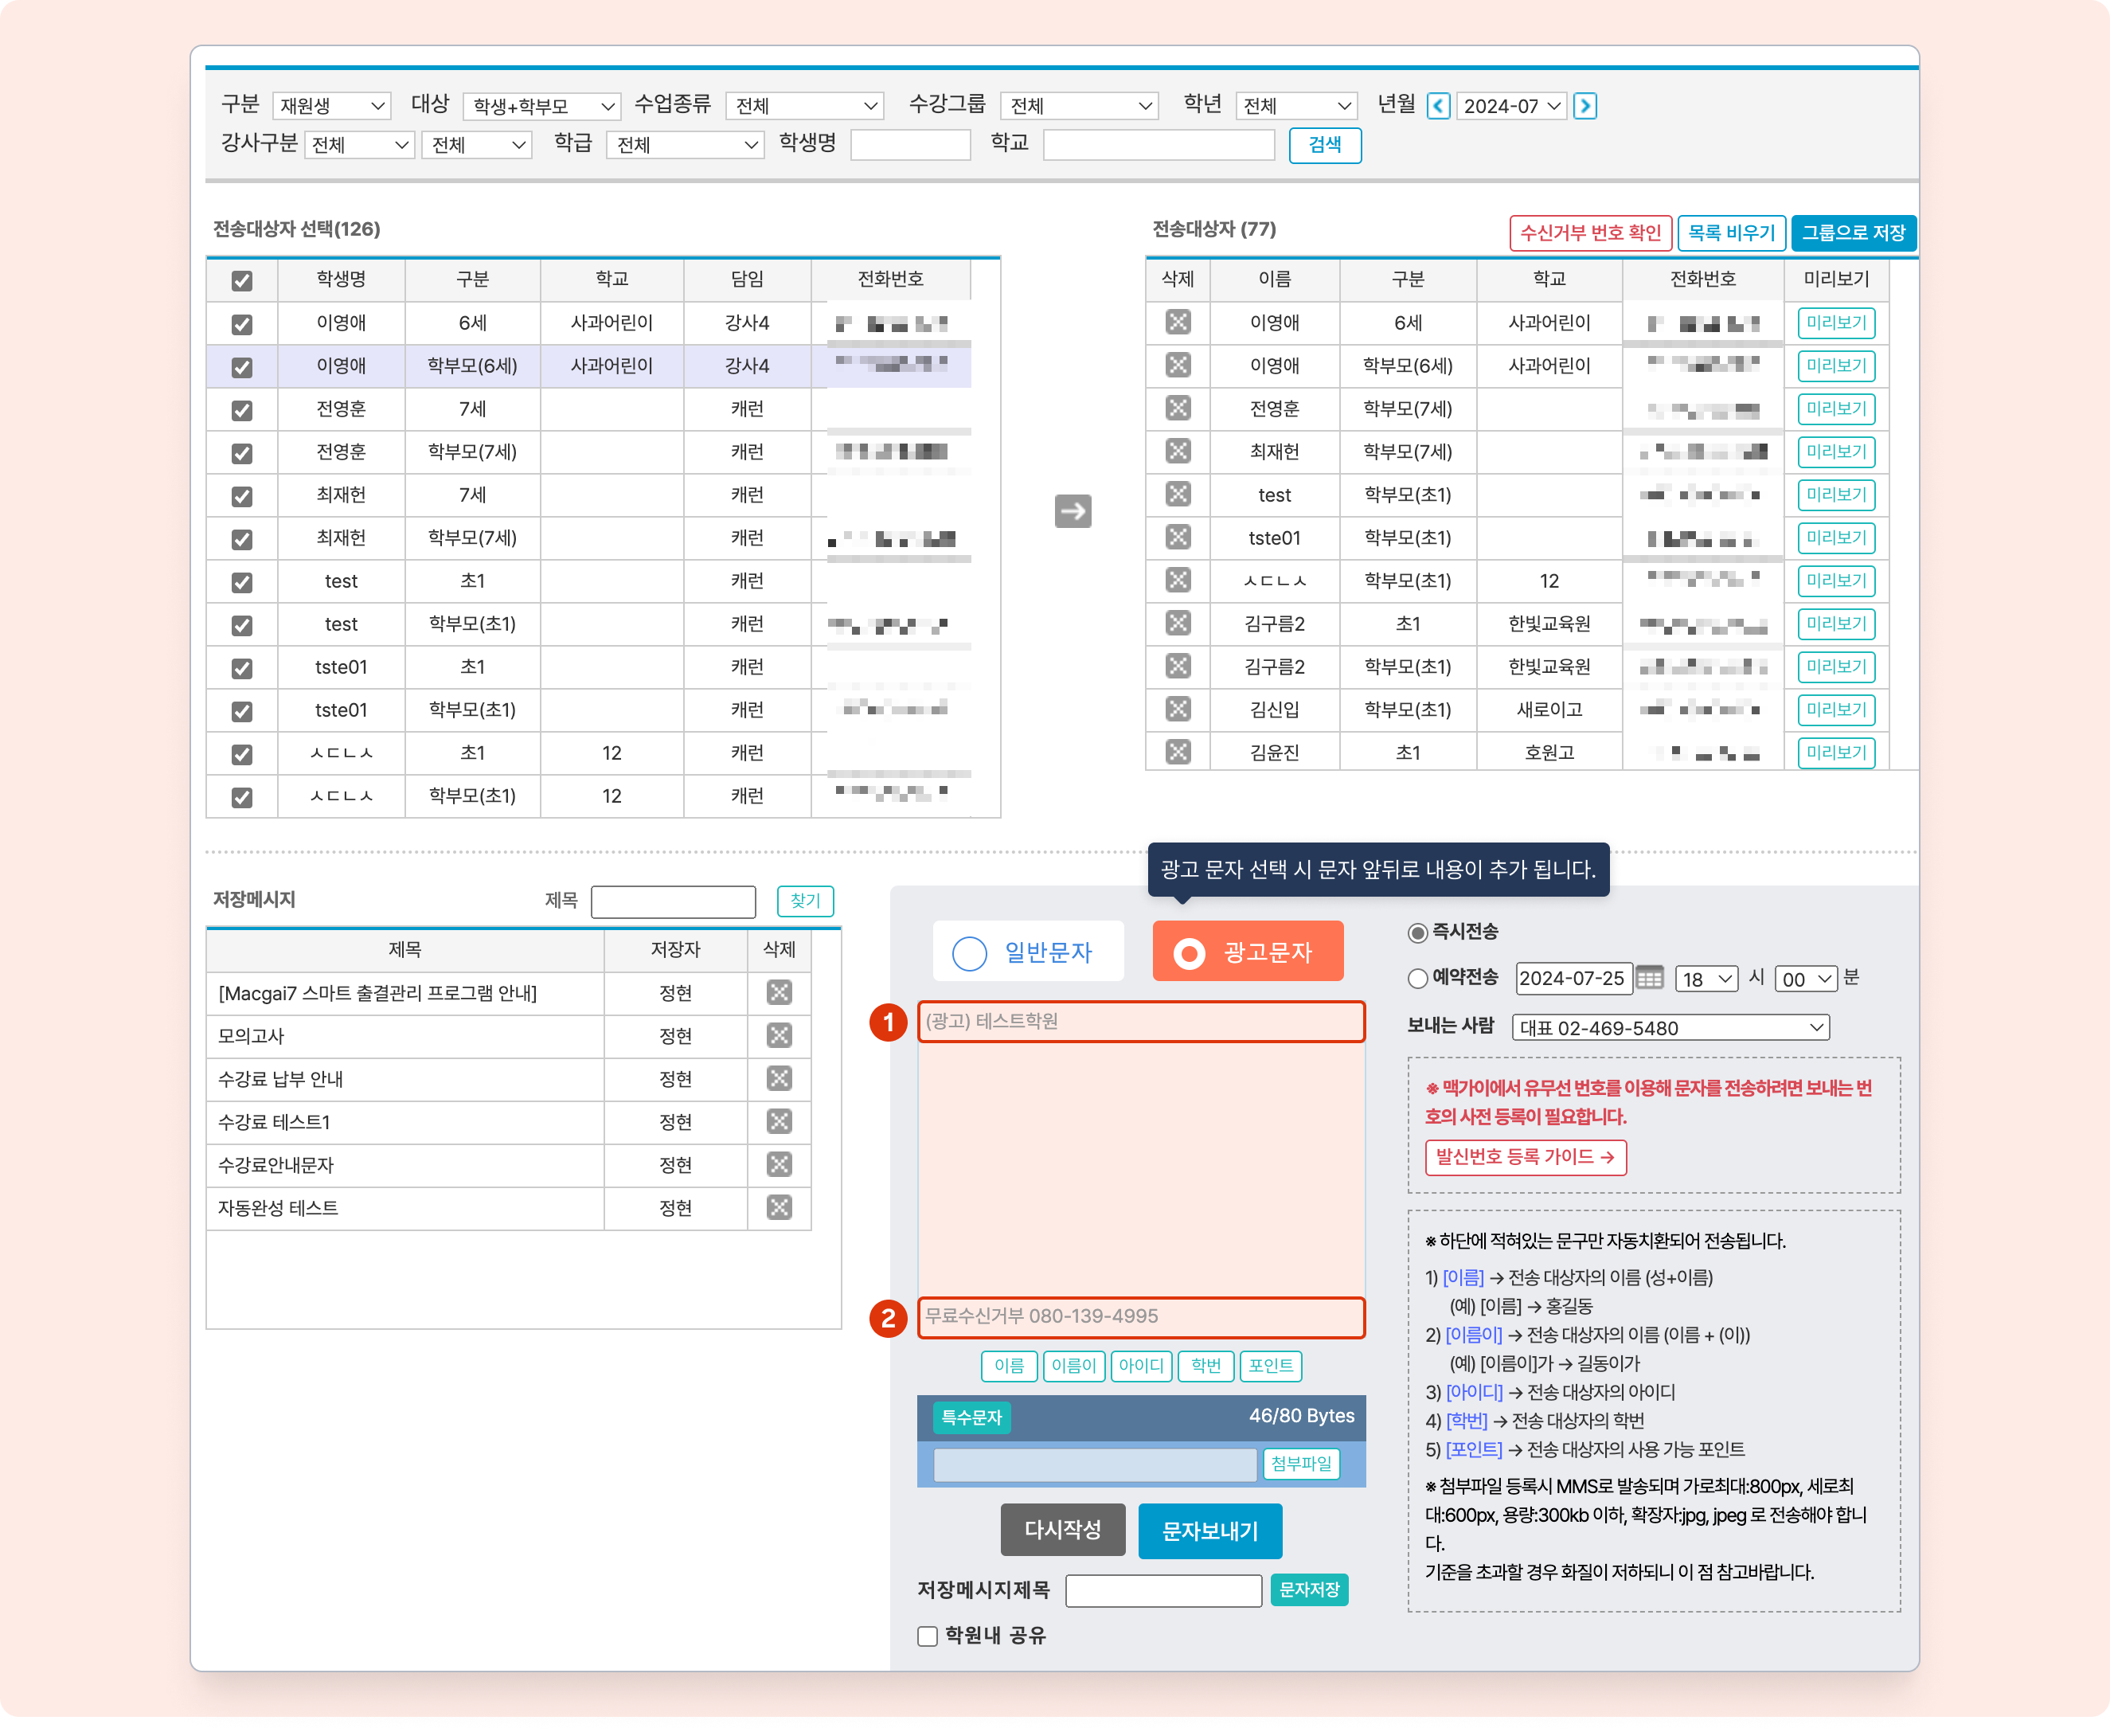
Task: Delete 김윤진 from the recipient list
Action: [x=1178, y=752]
